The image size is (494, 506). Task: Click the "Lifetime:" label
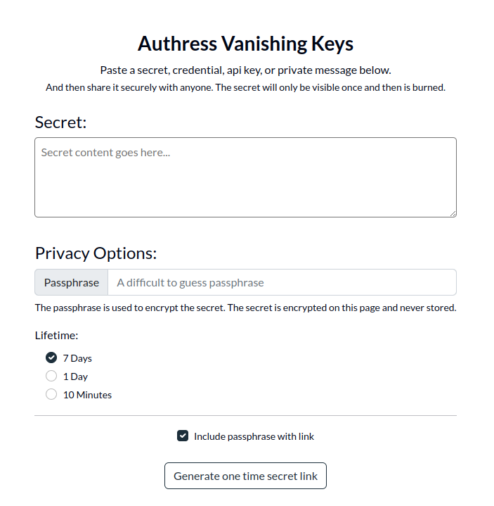pos(56,336)
